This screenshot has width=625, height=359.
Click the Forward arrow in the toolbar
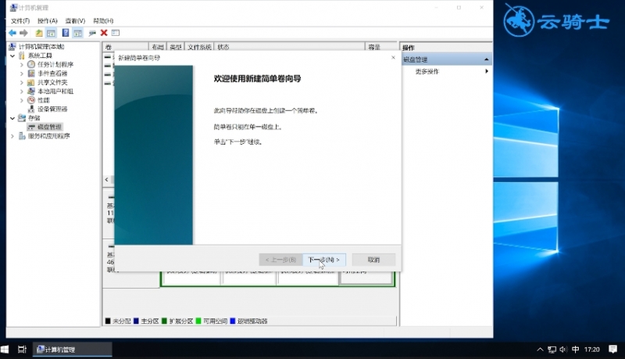click(23, 33)
